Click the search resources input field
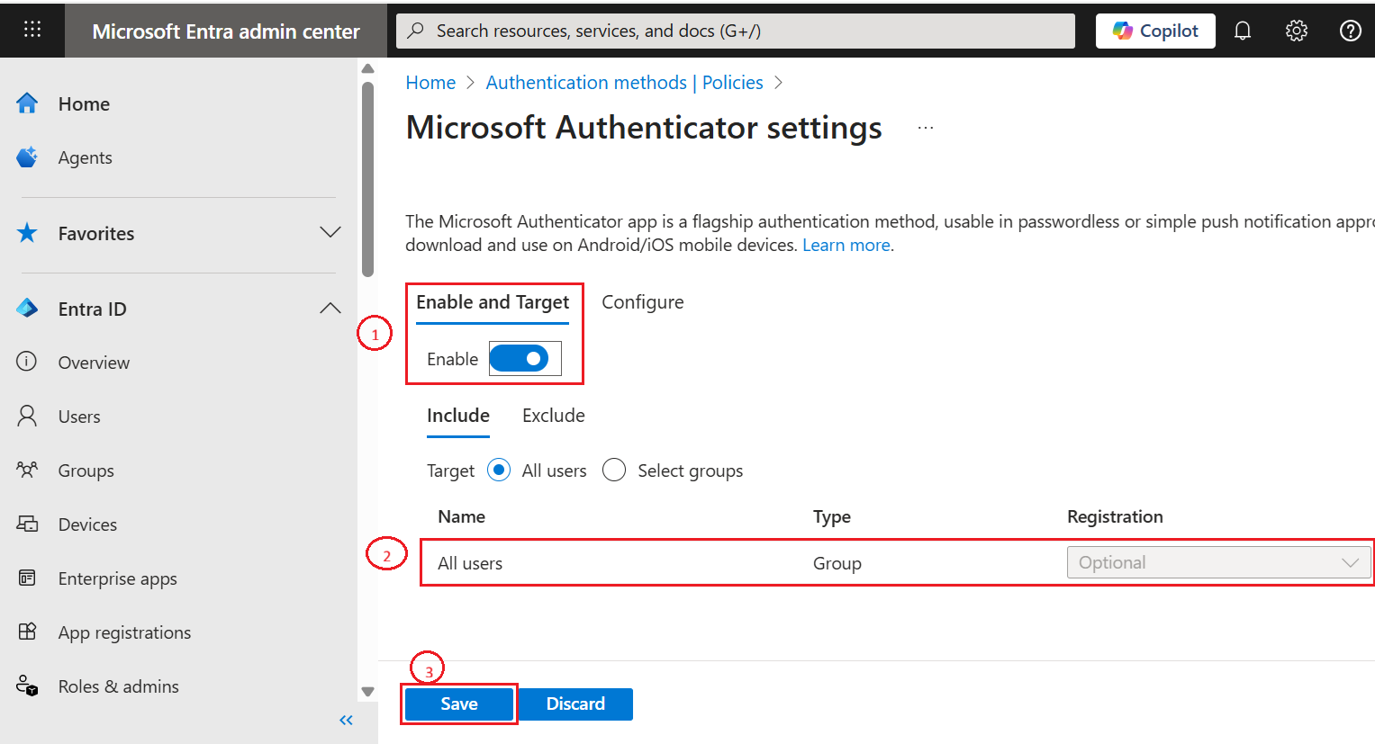 tap(735, 31)
